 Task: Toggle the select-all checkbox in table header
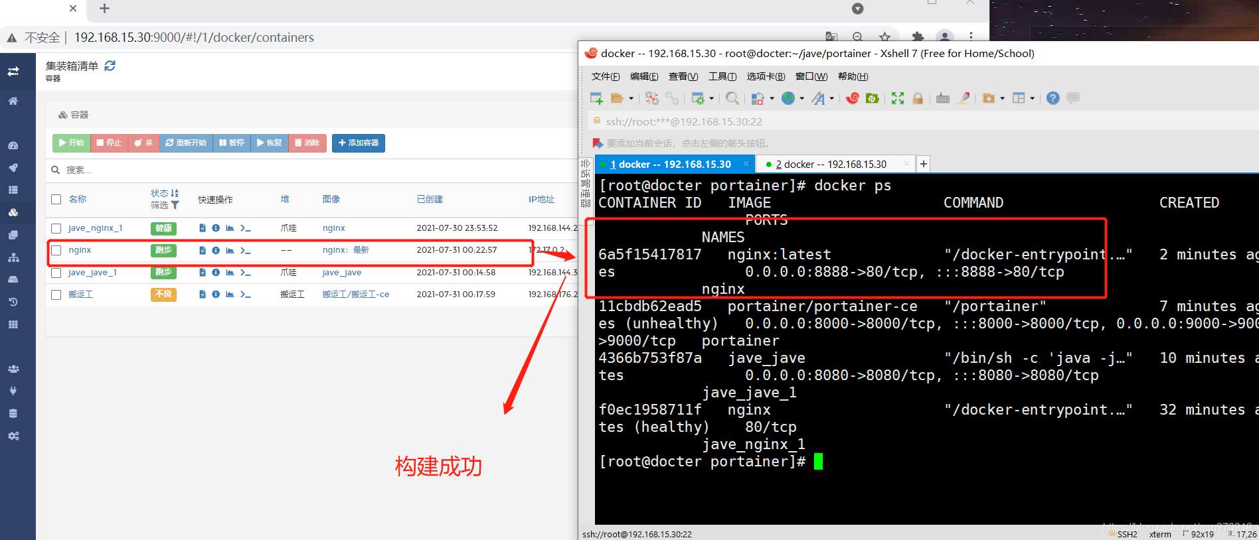pos(56,200)
